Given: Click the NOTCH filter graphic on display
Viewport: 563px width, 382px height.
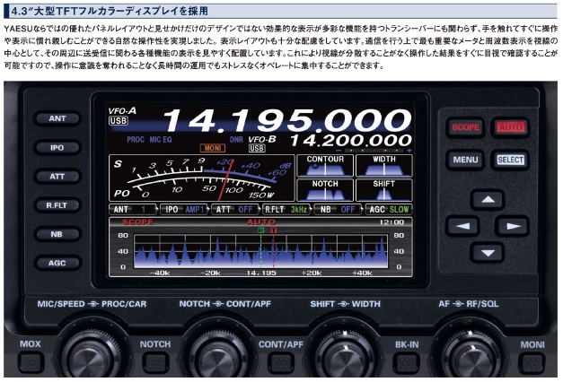Looking at the screenshot, I should 325,190.
